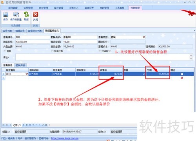This screenshot has height=141, width=196.
Task: Click the edit (up triangle) navigator button
Action: (40, 125)
